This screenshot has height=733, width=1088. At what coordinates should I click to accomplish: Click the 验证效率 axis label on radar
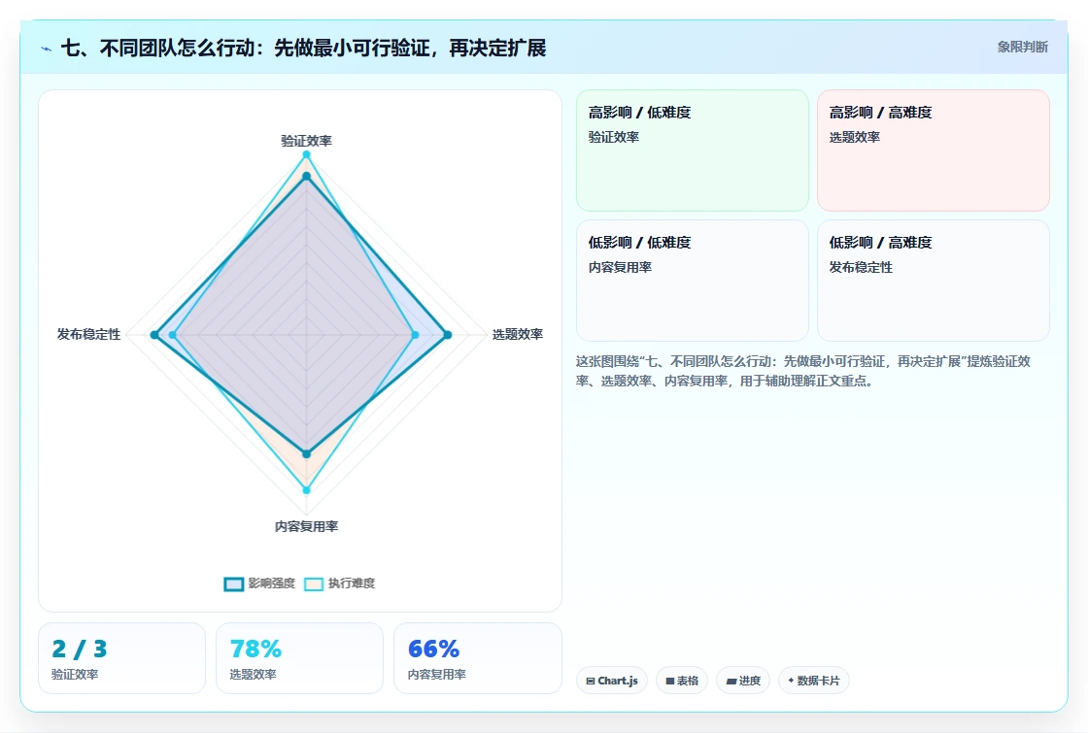[x=306, y=141]
